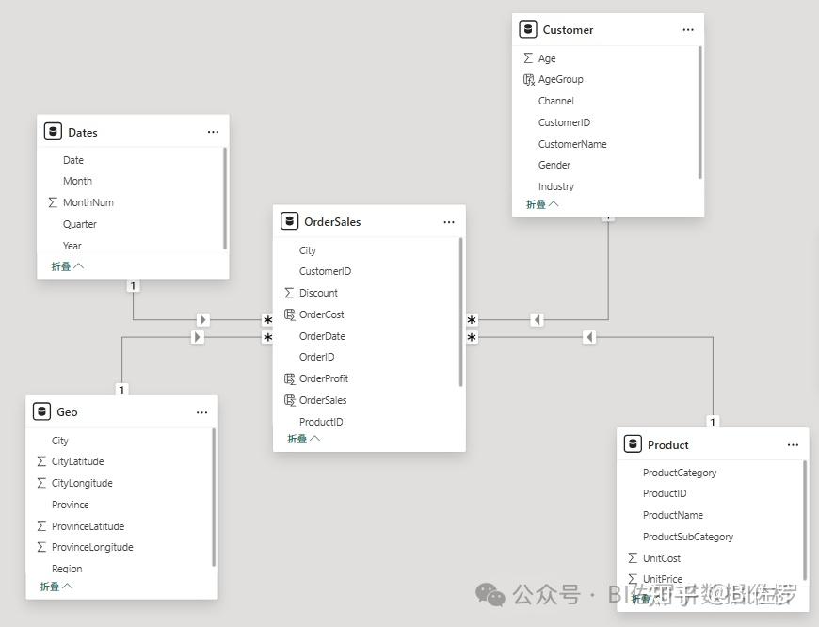
Task: Click the database icon on the Geo table header
Action: [41, 411]
